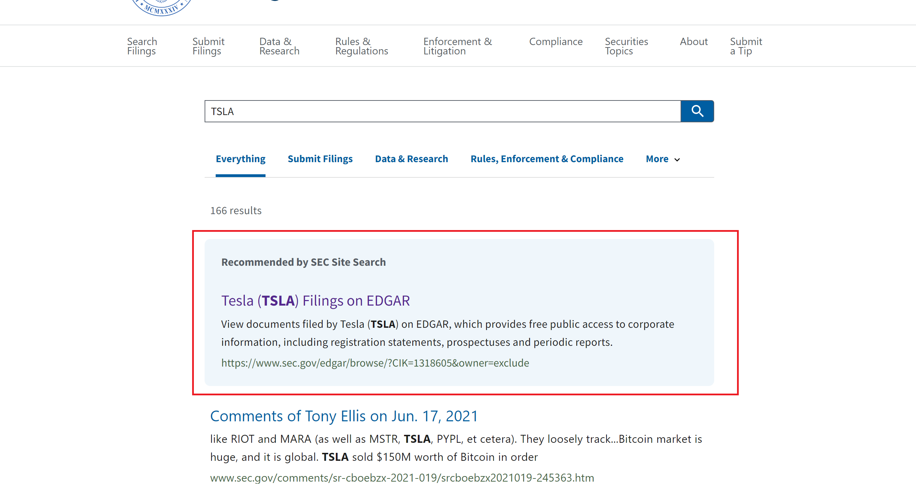Expand the More dropdown chevron
This screenshot has width=916, height=501.
[x=677, y=160]
